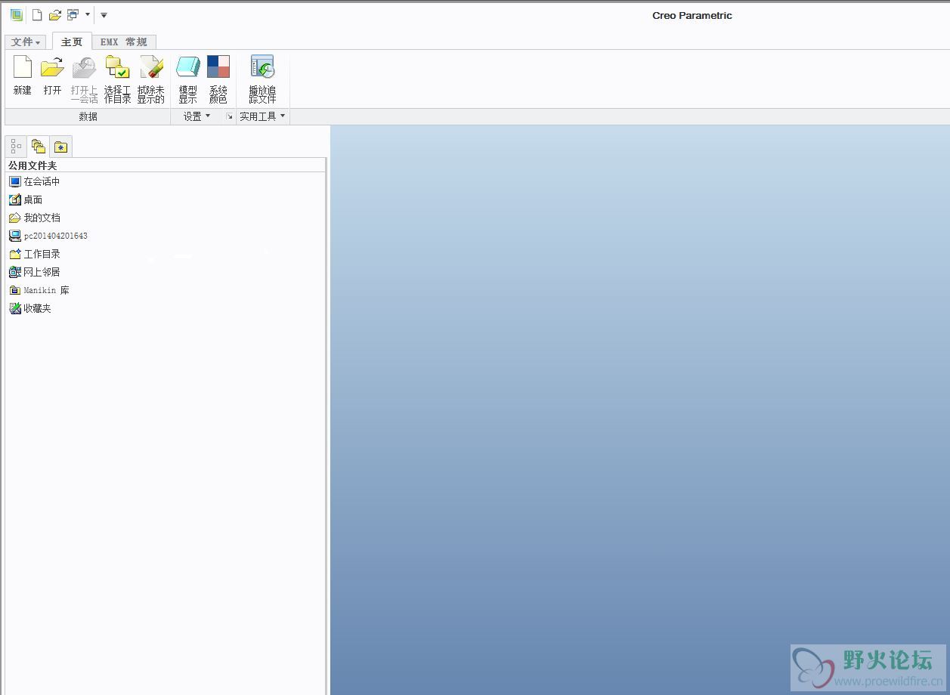This screenshot has width=950, height=695.
Task: Click the 模型显示 ribbon button
Action: [x=188, y=79]
